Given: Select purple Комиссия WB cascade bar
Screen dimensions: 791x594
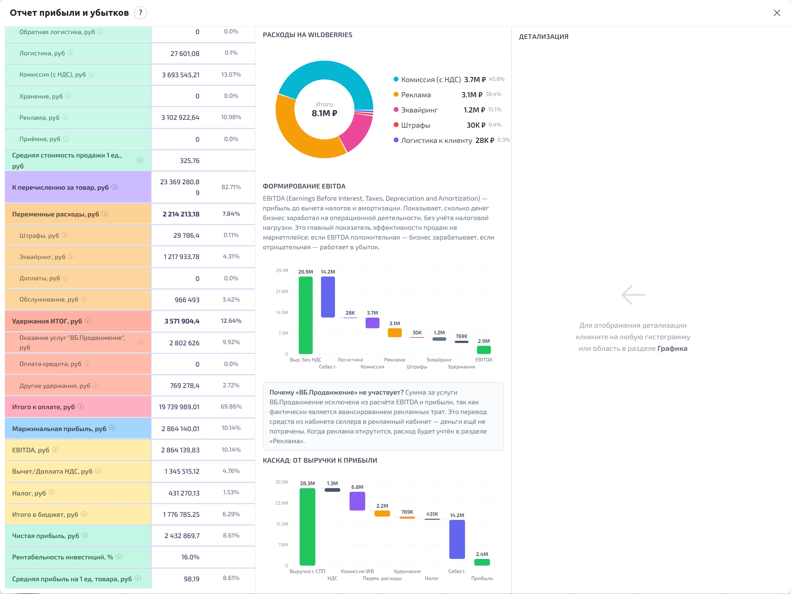Looking at the screenshot, I should coord(357,501).
